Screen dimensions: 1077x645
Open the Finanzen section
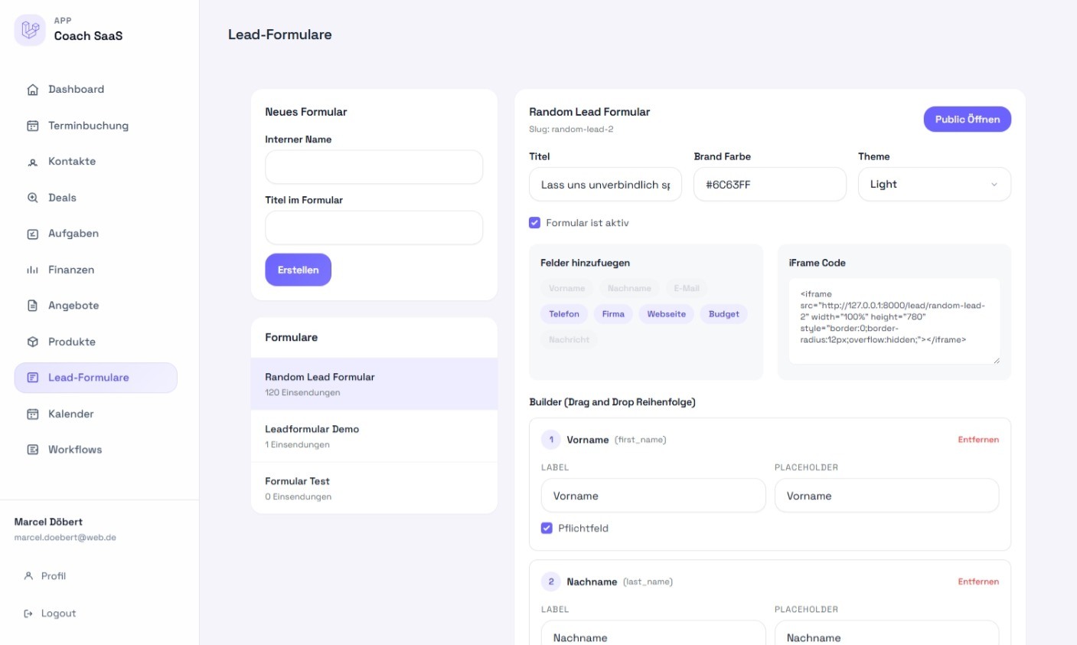pyautogui.click(x=96, y=270)
